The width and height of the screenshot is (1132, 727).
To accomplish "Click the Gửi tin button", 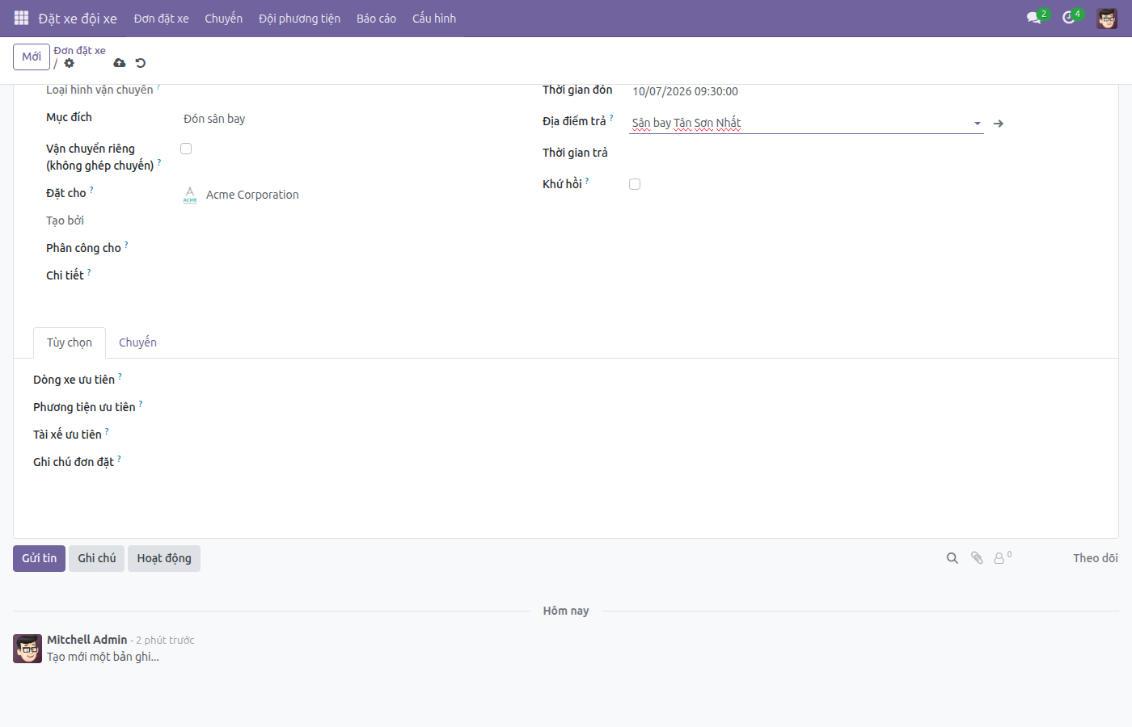I will (39, 558).
